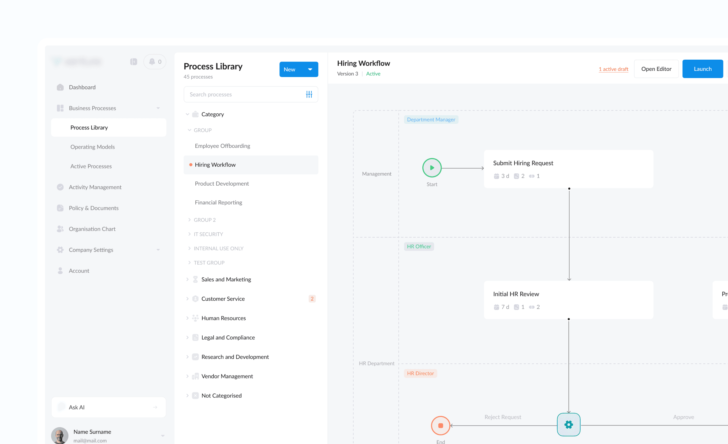Click into the Search processes field
The height and width of the screenshot is (444, 728).
[251, 94]
